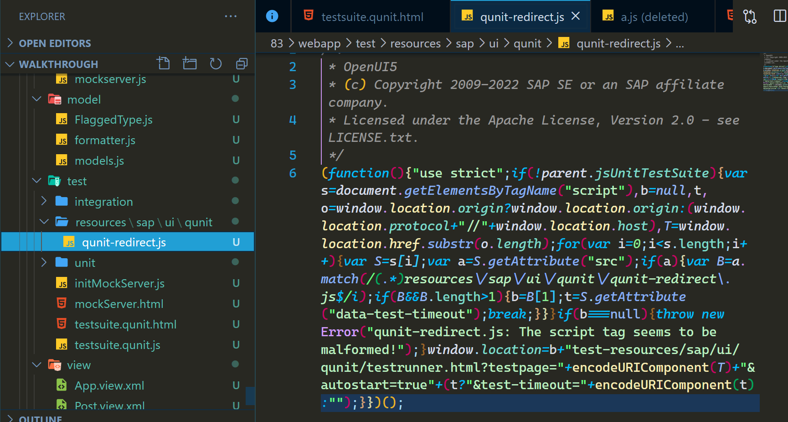Screen dimensions: 788x422
Task: Open testsuite.qunit.html in the Explorer tree
Action: click(125, 324)
